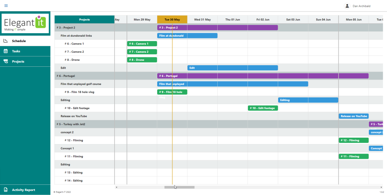Open Dan Archibald user name
The height and width of the screenshot is (195, 387).
(362, 6)
